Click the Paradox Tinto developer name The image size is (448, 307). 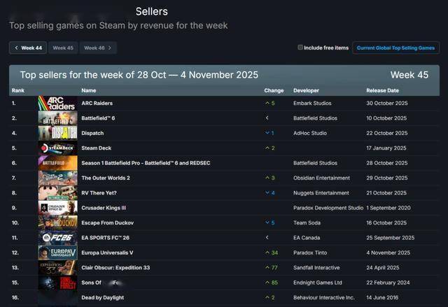[x=310, y=252]
